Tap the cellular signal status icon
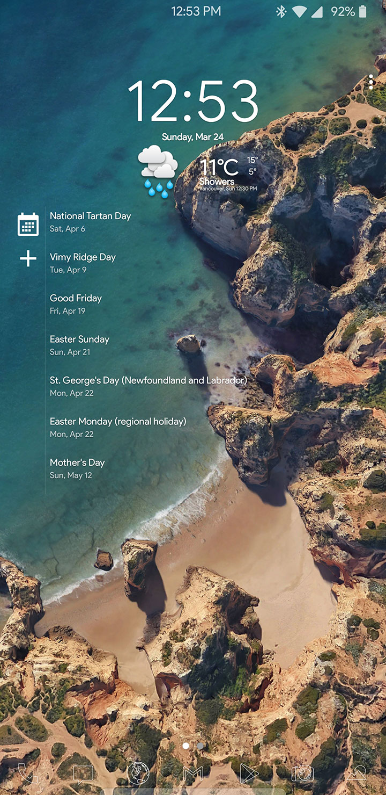 tap(317, 11)
